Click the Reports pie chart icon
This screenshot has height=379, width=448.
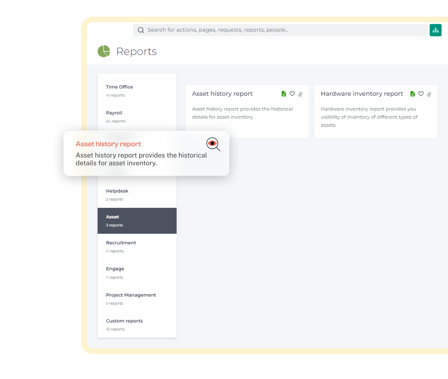click(x=104, y=51)
